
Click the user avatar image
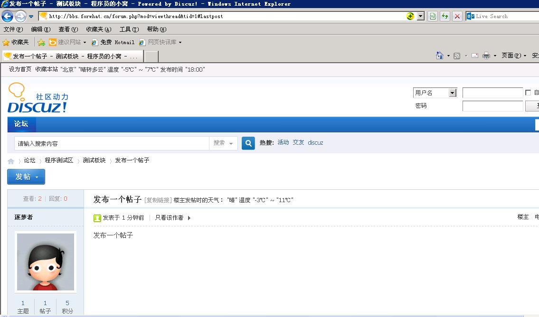(x=46, y=262)
